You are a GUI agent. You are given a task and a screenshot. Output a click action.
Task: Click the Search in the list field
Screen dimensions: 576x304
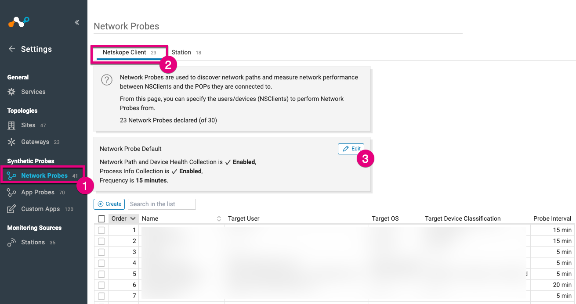[162, 204]
